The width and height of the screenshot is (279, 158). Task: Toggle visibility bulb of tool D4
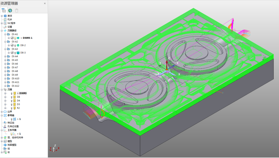(x=12, y=101)
